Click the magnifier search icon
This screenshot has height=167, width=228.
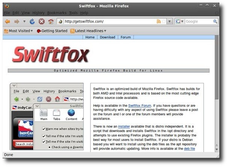point(215,21)
